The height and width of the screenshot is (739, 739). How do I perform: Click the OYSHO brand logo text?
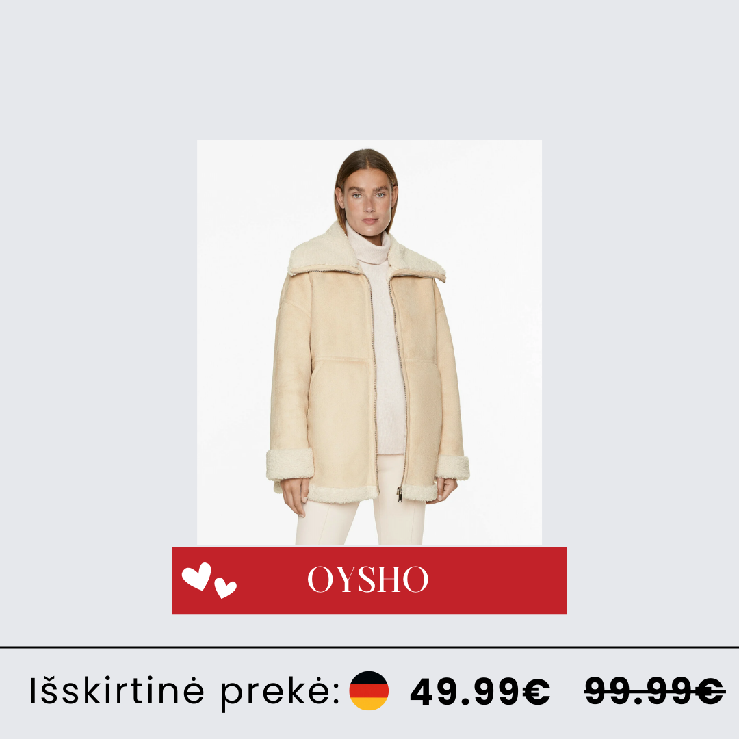pos(367,580)
